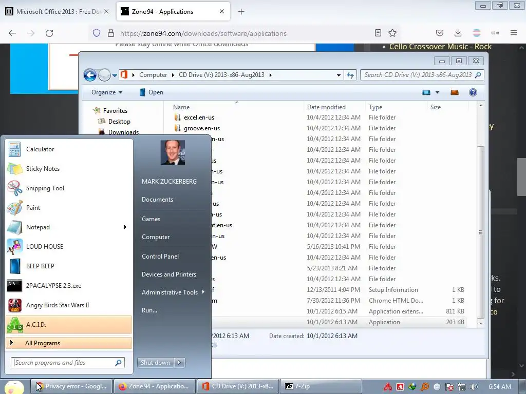Launch Sticky Notes from Start menu
526x394 pixels.
pos(69,168)
